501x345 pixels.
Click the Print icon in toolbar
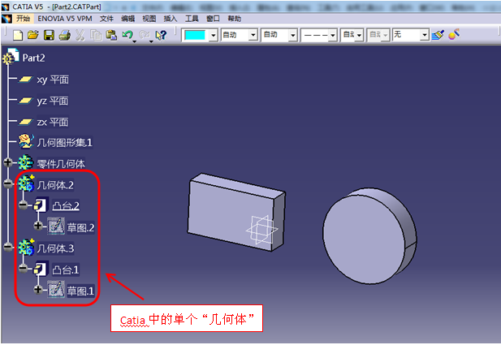tap(63, 35)
